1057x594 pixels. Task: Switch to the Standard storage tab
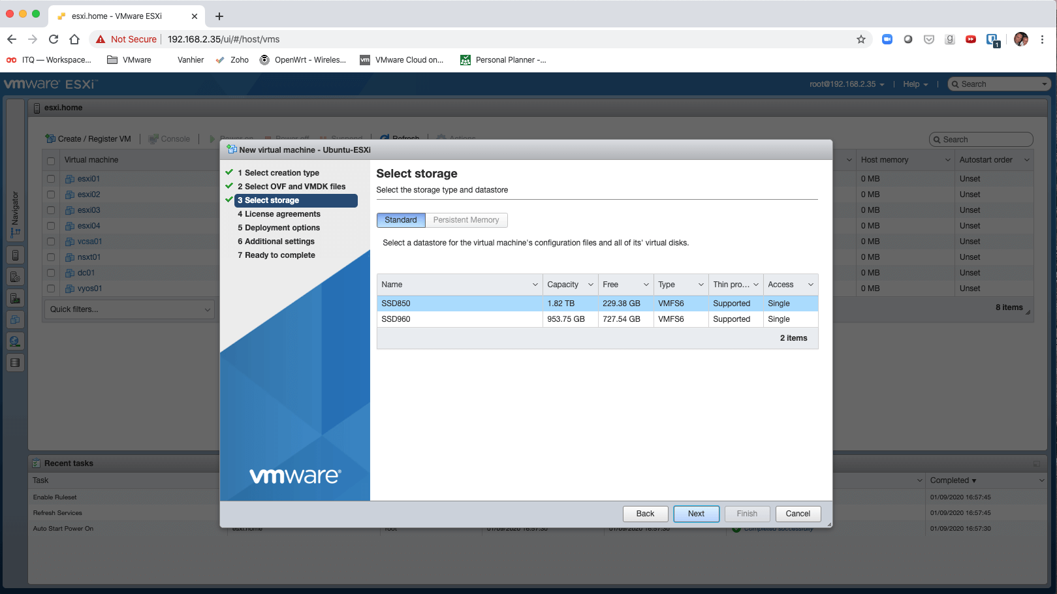coord(401,220)
